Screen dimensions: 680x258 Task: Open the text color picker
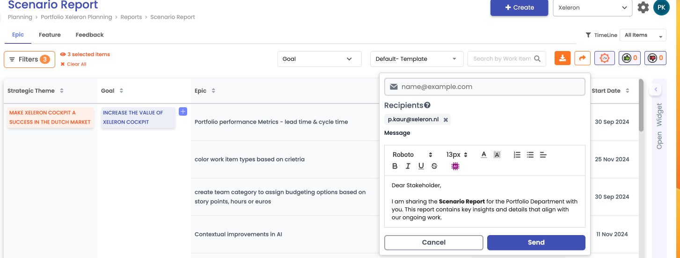point(484,155)
